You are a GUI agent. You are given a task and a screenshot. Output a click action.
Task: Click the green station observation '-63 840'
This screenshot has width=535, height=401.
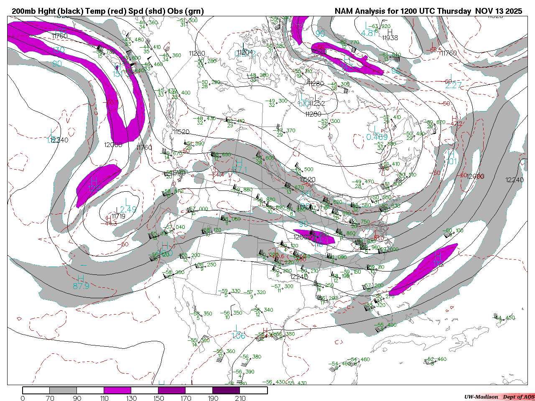(390, 55)
